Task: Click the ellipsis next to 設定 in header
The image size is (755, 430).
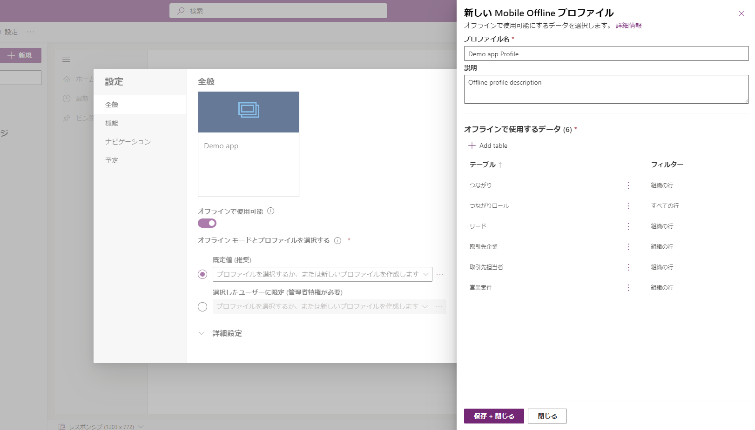Action: [x=31, y=32]
